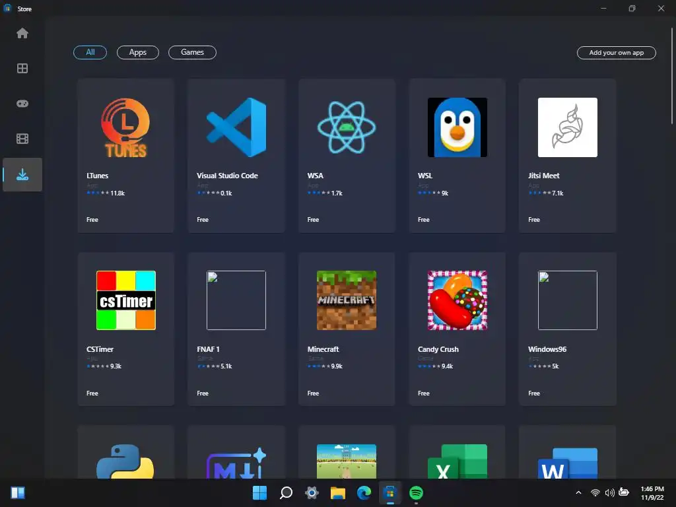Click the 1.7k rating of WSA

337,193
